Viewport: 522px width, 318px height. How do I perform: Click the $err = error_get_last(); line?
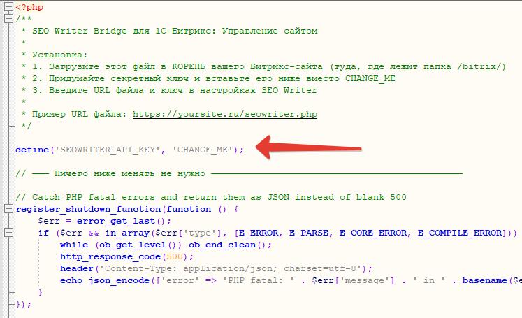click(105, 221)
